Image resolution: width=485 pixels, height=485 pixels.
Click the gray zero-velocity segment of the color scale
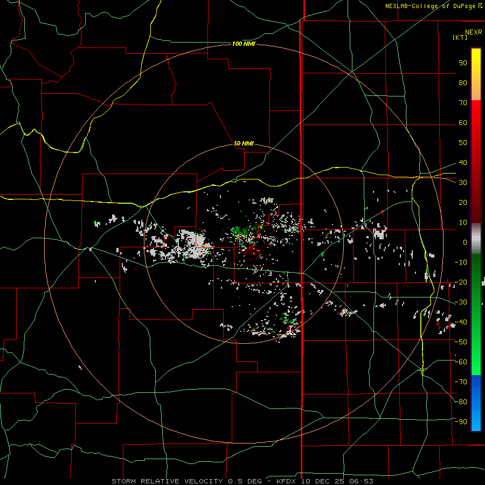(476, 239)
